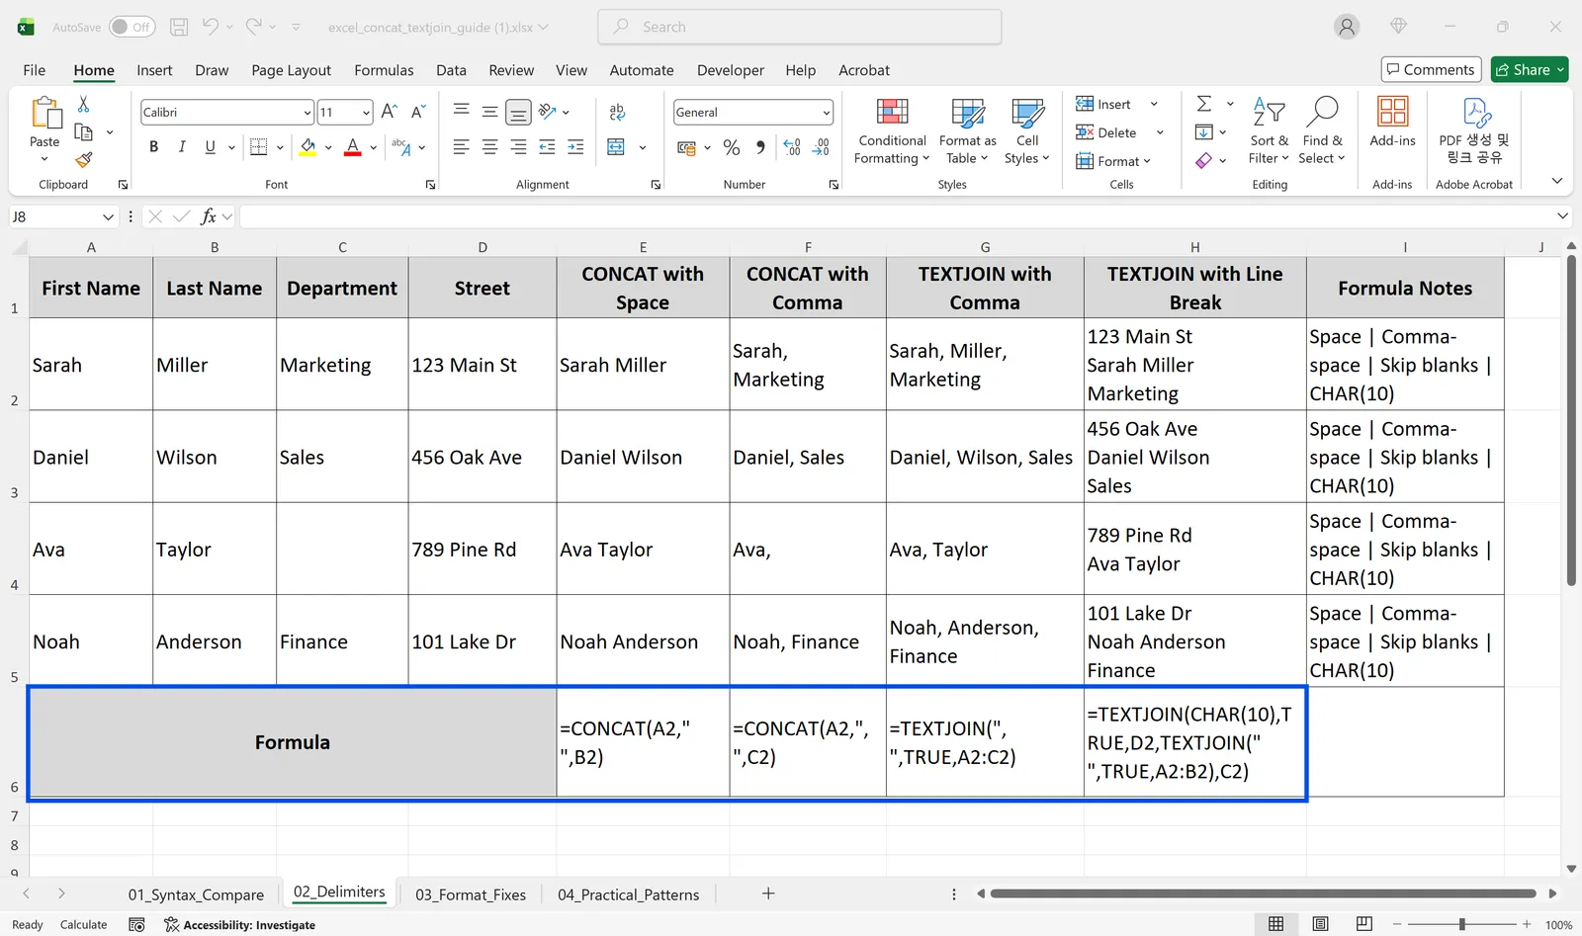Click the horizontal scrollbar
Screen dimensions: 1582x936
click(1263, 893)
